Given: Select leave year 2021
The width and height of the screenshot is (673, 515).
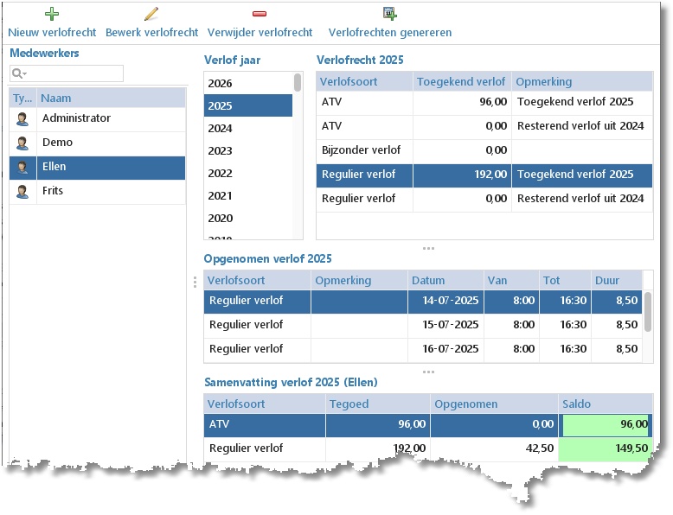Looking at the screenshot, I should click(248, 195).
